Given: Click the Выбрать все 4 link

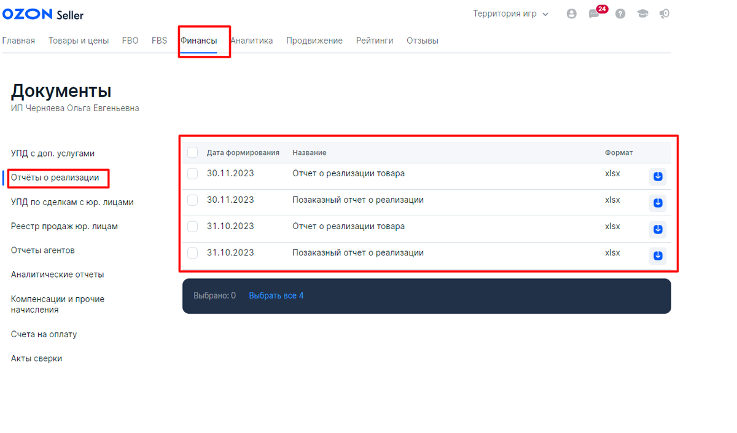Looking at the screenshot, I should click(x=276, y=296).
